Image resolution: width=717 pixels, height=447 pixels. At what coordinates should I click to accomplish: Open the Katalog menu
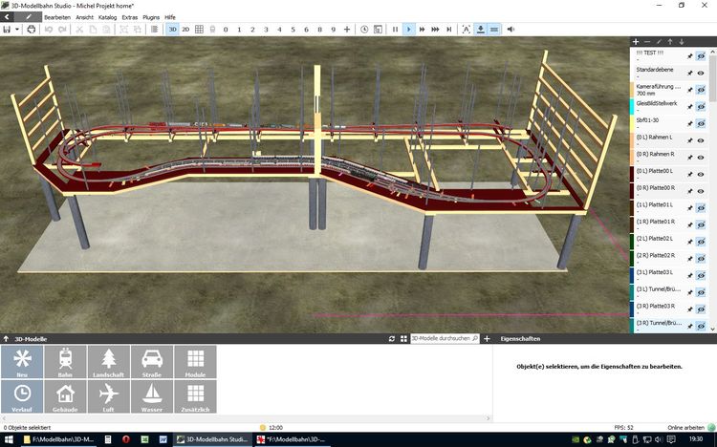[x=108, y=17]
